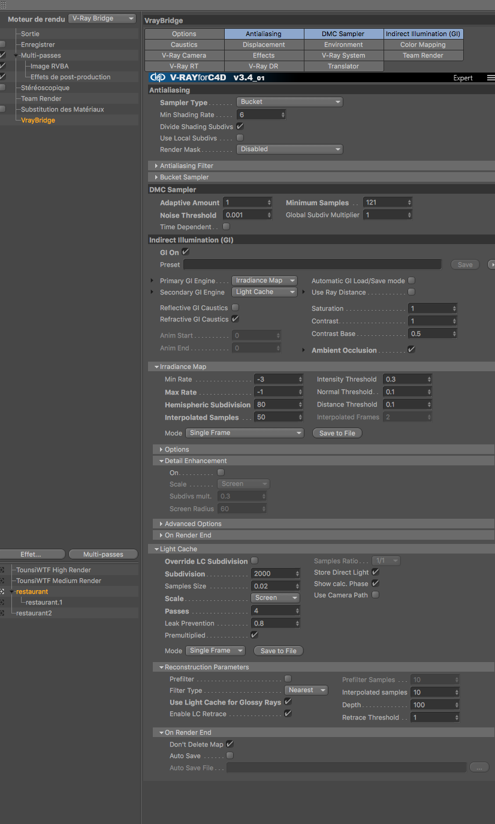The height and width of the screenshot is (824, 495).
Task: Enable Use Local Subdivs
Action: point(240,138)
